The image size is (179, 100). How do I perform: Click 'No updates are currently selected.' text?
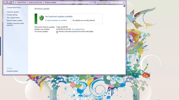pos(84,20)
